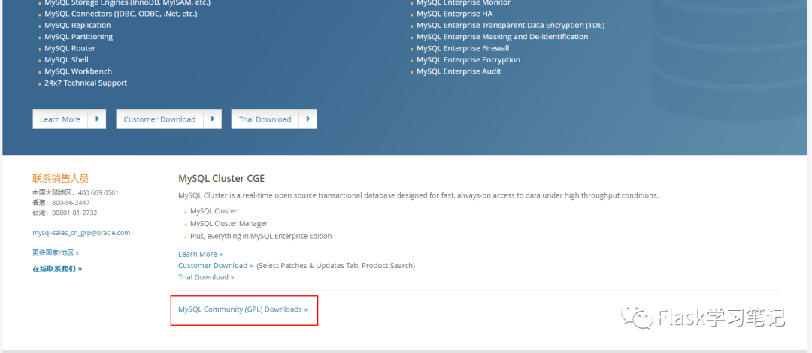The height and width of the screenshot is (353, 812).
Task: Open the 更多国家/地区 » link
Action: pos(56,253)
